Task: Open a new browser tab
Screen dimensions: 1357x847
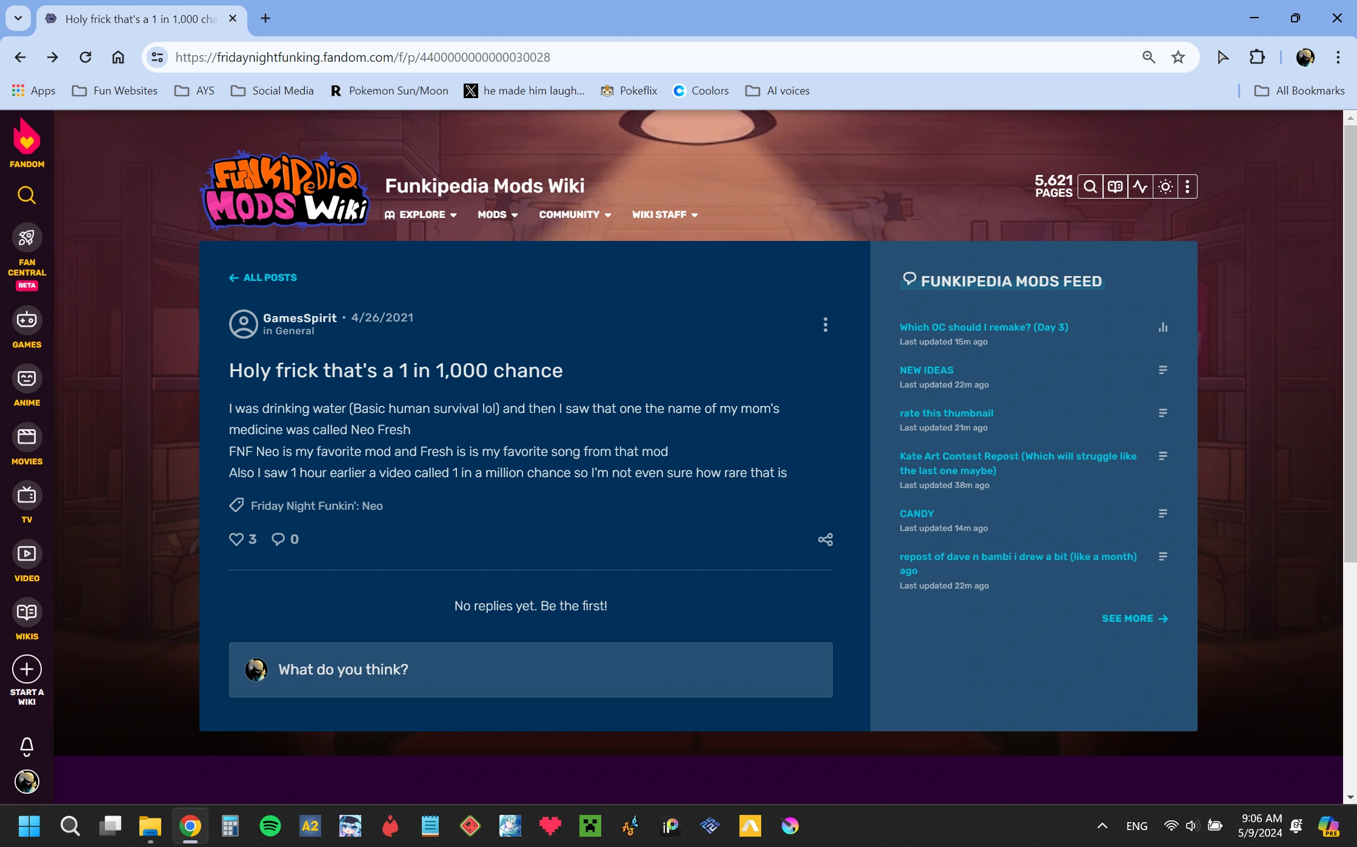Action: click(x=265, y=18)
